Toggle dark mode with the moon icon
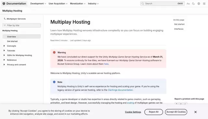The image size is (208, 119). (x=193, y=4)
